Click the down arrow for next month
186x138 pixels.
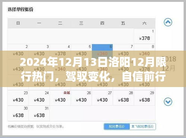click(168, 102)
